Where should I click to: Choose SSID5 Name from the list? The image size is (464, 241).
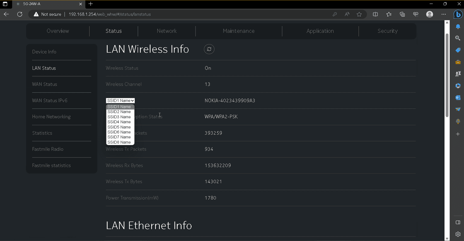pos(119,127)
